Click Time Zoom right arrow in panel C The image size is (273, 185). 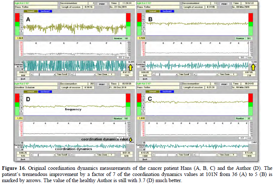coord(217,155)
